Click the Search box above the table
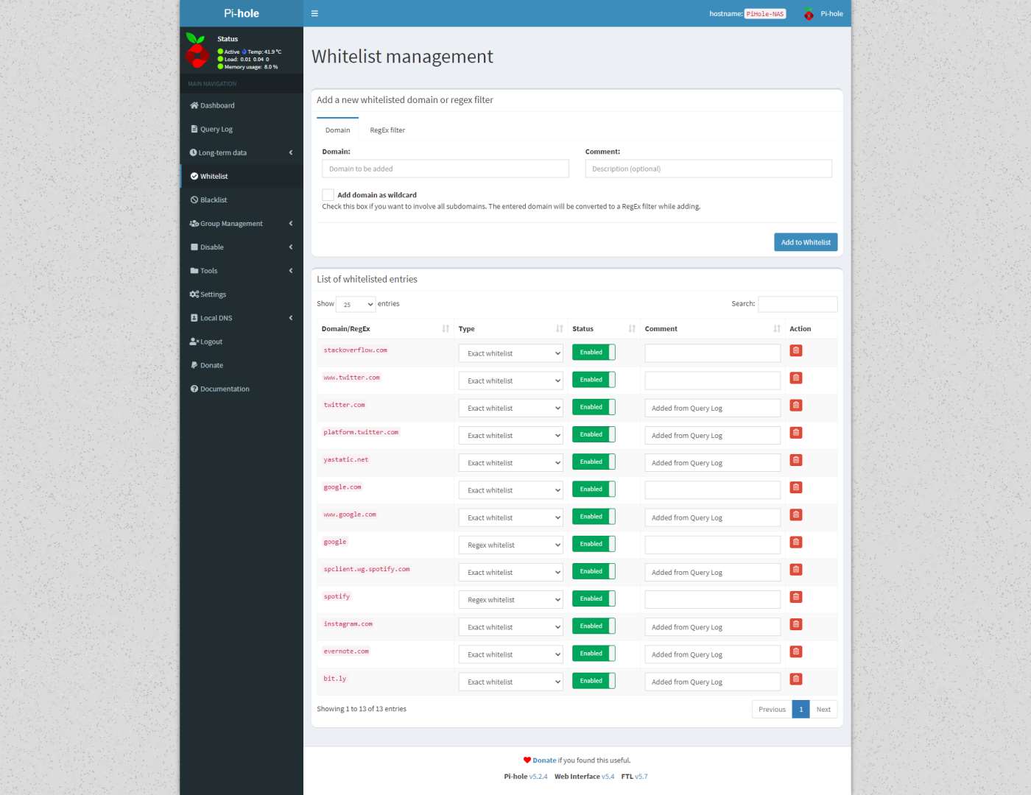This screenshot has height=795, width=1031. point(798,304)
